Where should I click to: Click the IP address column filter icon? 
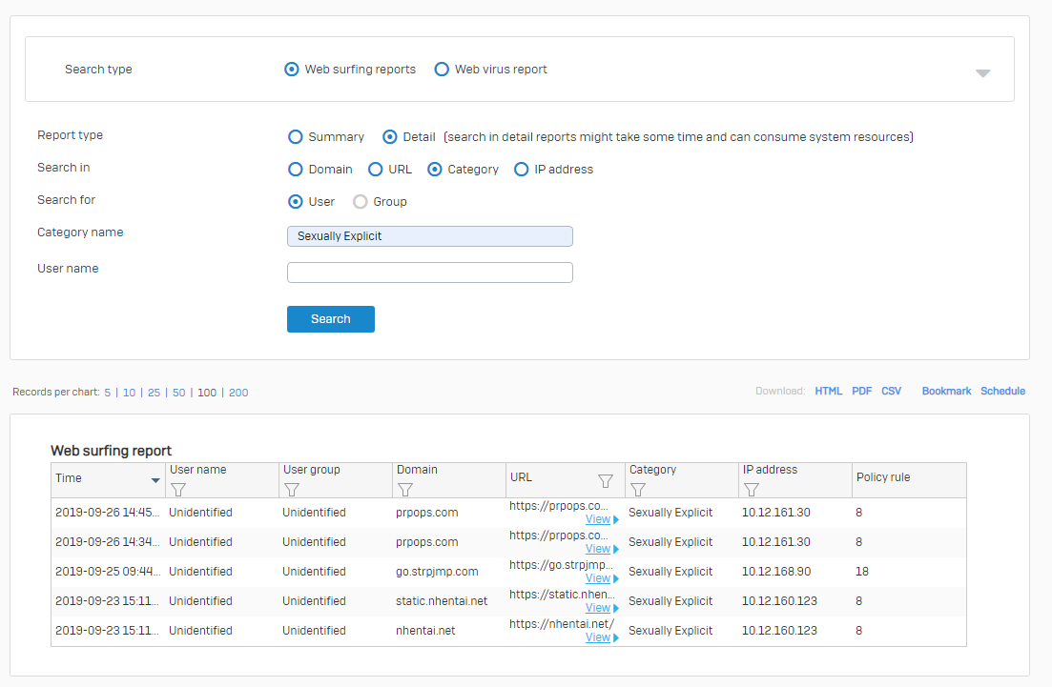coord(751,490)
